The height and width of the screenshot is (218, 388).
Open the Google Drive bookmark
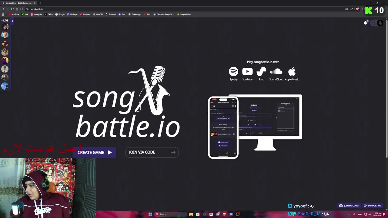pyautogui.click(x=183, y=14)
